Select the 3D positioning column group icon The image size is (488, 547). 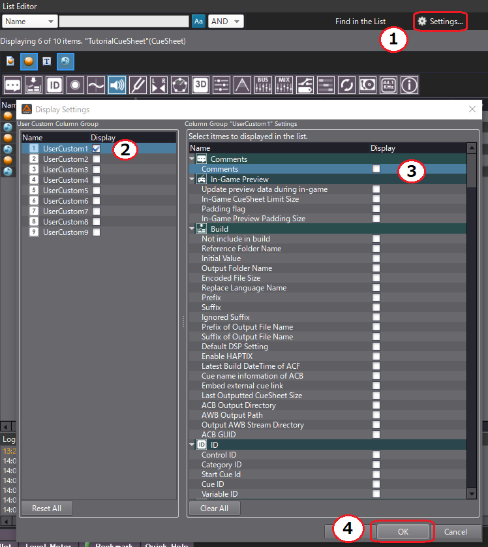pyautogui.click(x=200, y=85)
